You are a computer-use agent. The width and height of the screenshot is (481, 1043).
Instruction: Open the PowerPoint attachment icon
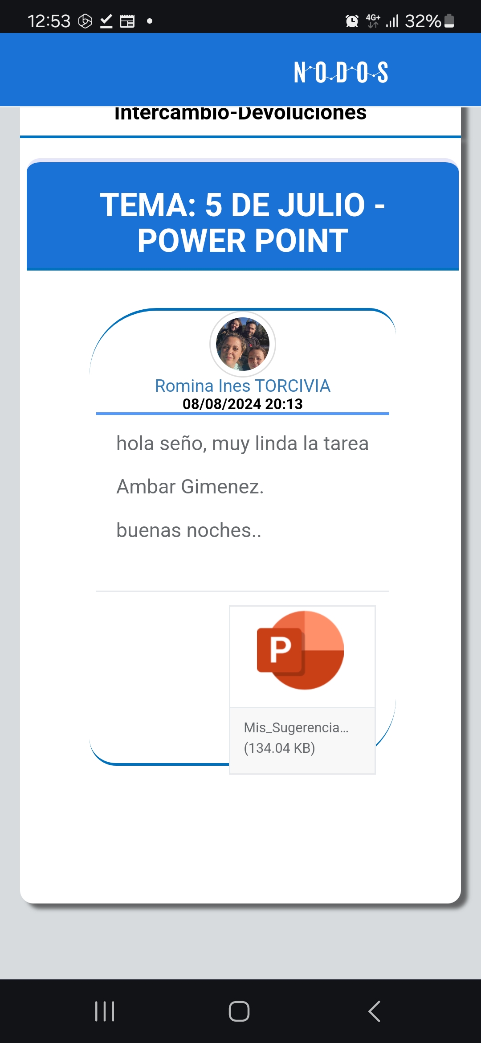pyautogui.click(x=301, y=650)
